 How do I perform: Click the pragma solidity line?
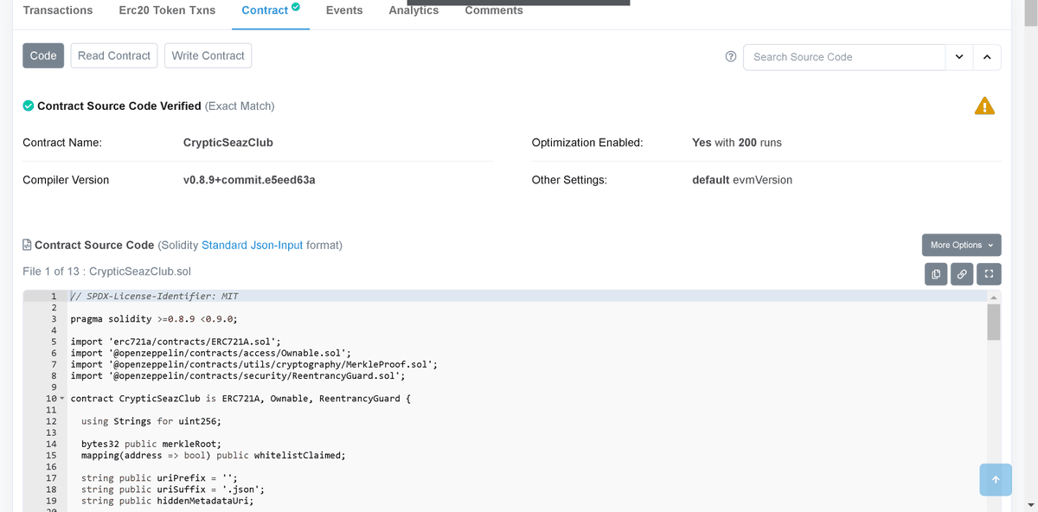[154, 319]
